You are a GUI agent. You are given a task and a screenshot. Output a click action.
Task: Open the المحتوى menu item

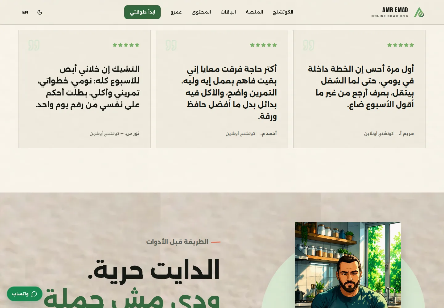pos(201,12)
